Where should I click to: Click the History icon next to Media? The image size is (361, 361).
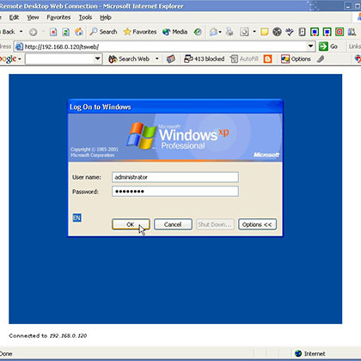pyautogui.click(x=198, y=32)
